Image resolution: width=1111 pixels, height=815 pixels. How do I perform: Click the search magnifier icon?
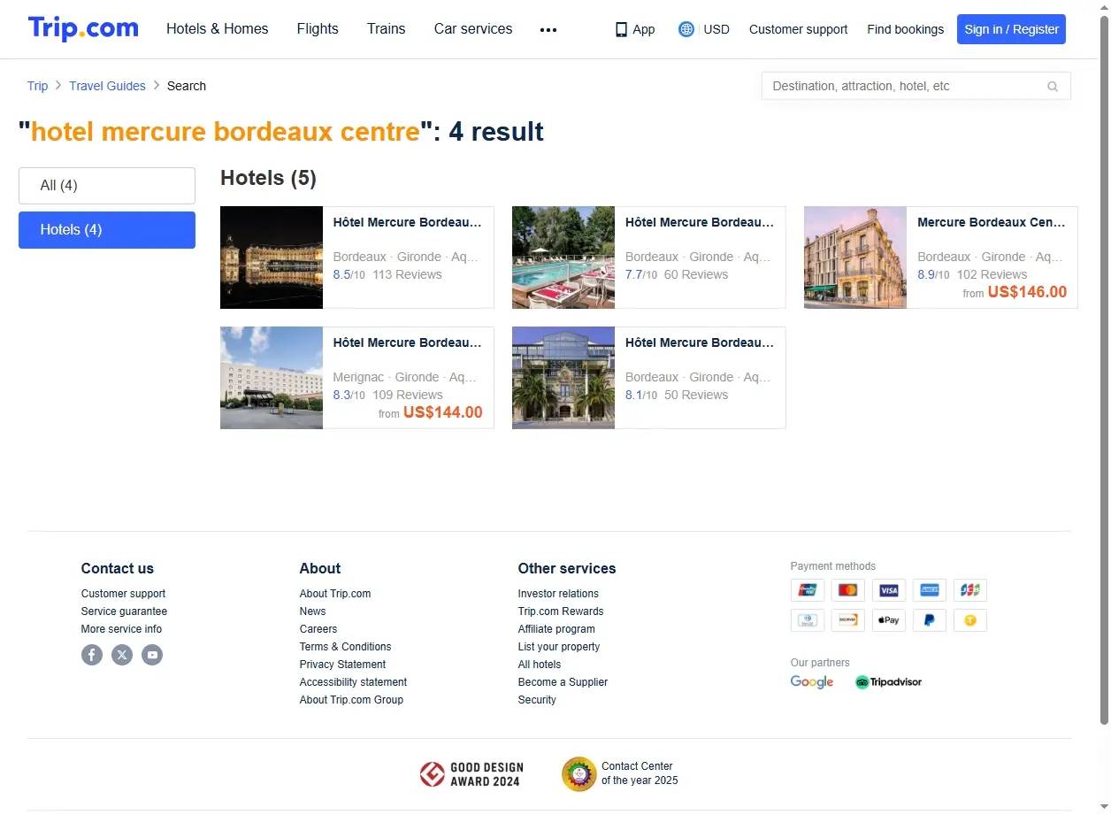tap(1053, 86)
